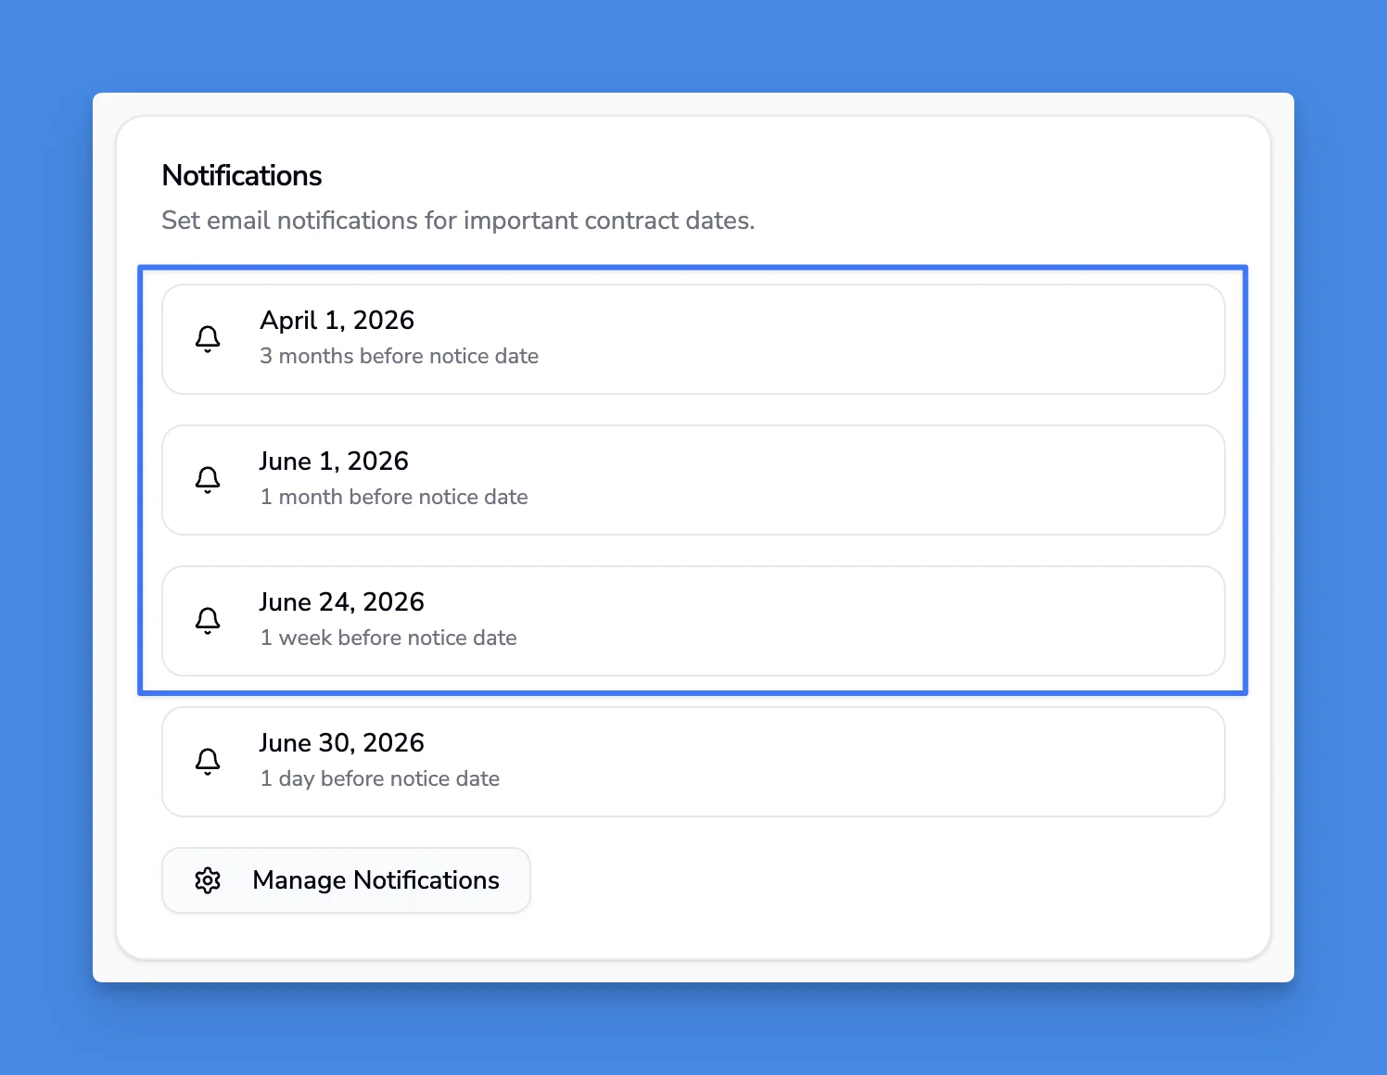Click the Notifications heading

pos(241,175)
